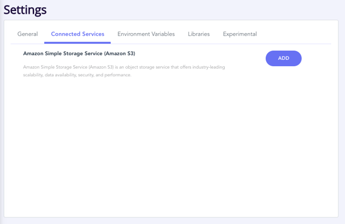
Task: Click the description line starting with 'scalability, data availability'
Action: 77,75
